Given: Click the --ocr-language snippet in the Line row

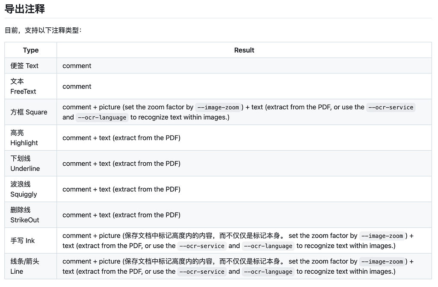Looking at the screenshot, I should (x=268, y=271).
